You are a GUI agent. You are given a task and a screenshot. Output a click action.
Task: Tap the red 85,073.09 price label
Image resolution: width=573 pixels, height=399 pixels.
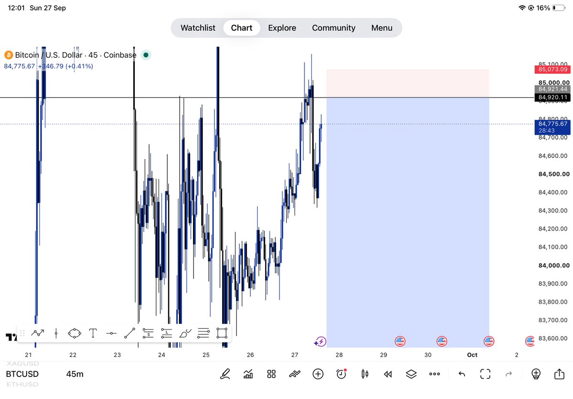[552, 69]
